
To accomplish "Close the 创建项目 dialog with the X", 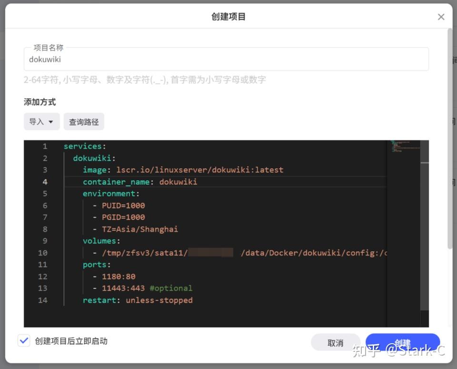I will click(x=441, y=17).
